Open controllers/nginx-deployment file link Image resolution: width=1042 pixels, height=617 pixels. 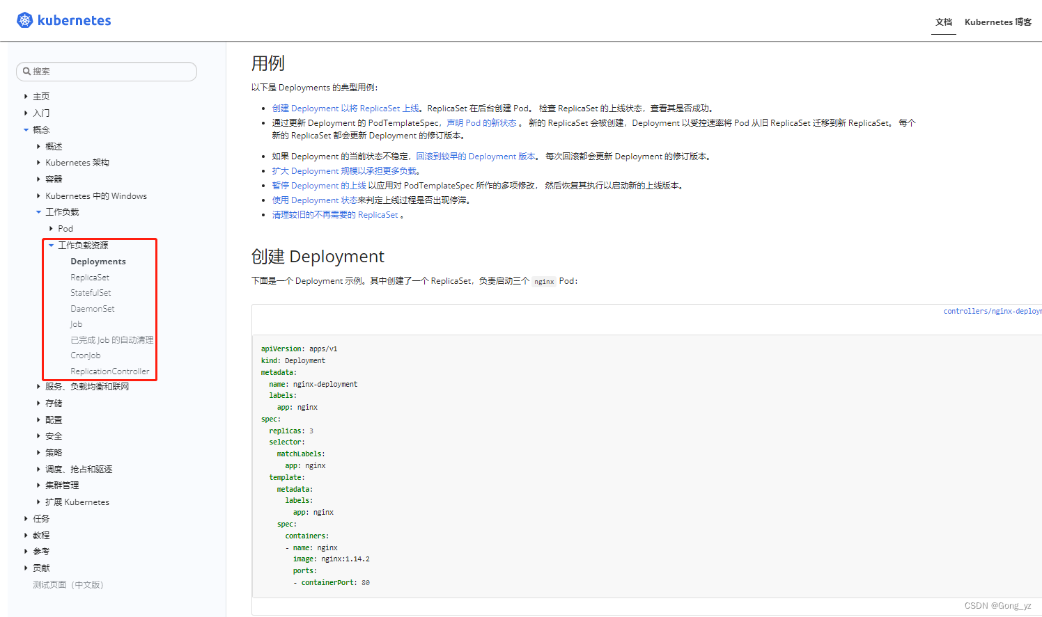coord(993,311)
